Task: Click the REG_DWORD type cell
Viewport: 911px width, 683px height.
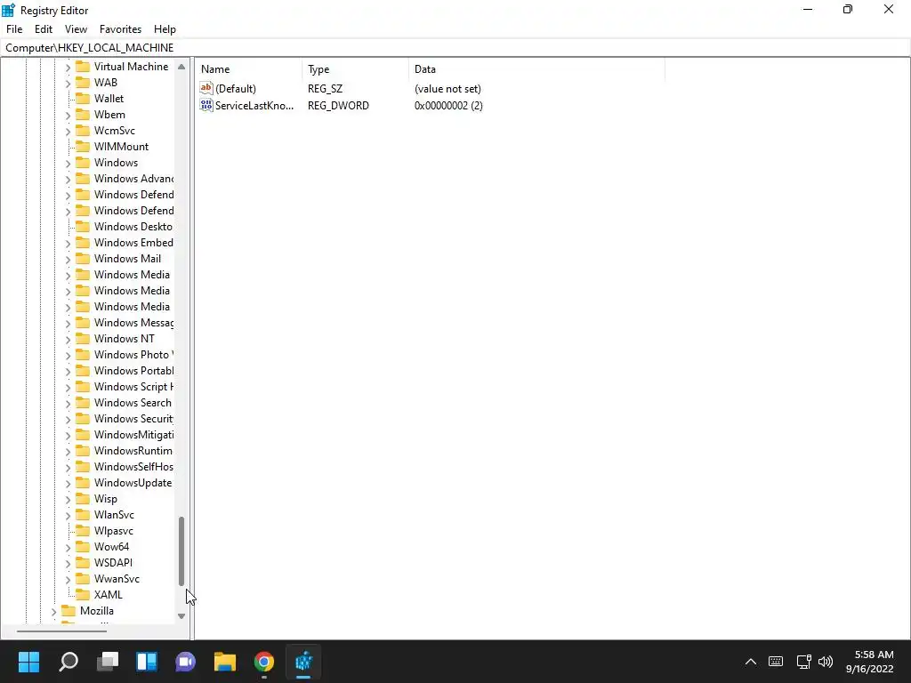Action: point(338,105)
